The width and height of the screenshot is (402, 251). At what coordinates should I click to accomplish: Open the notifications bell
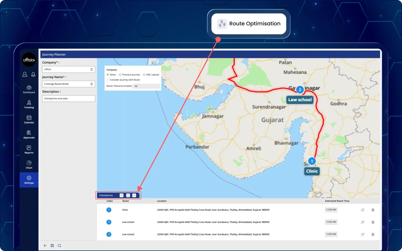pos(33,74)
